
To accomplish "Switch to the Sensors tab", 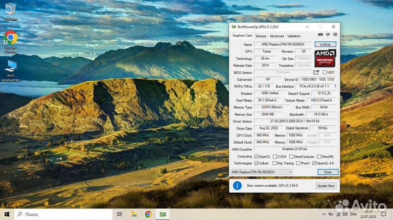I will (261, 36).
